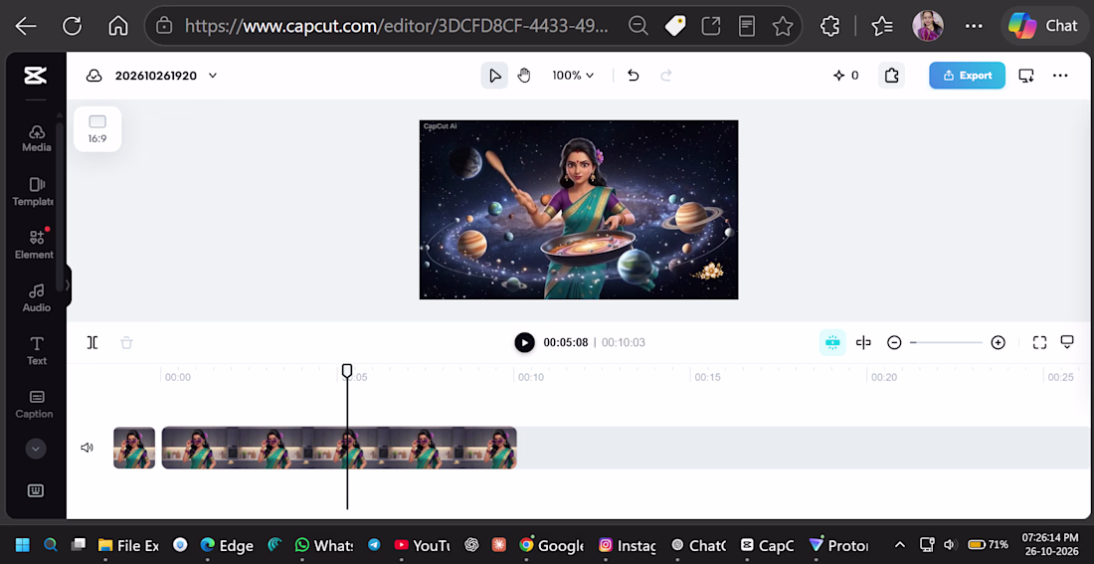Open the shopping price tag icon
Screen dimensions: 1094x564
coord(674,26)
